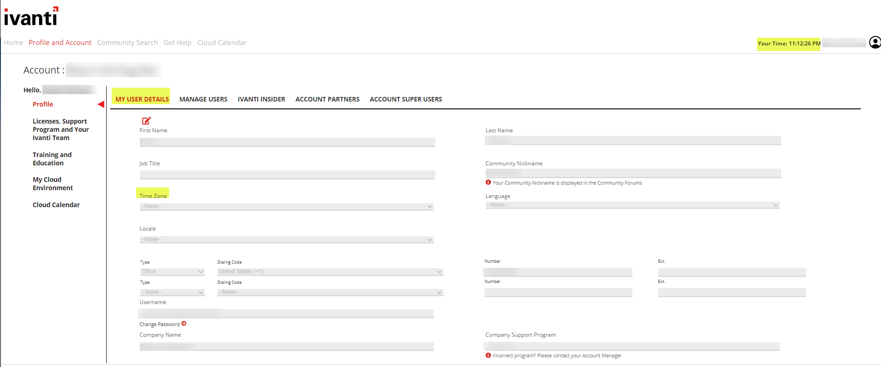Expand the United States dialing code dropdown
This screenshot has width=881, height=367.
(330, 272)
